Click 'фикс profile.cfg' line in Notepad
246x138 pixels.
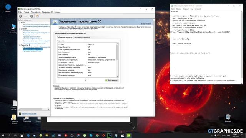pos(180,39)
